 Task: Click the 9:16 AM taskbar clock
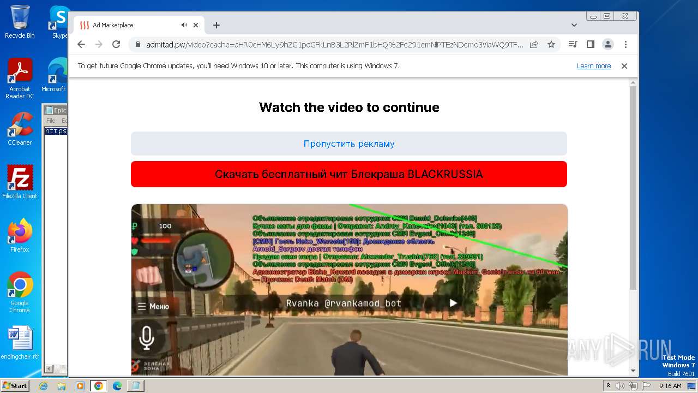coord(670,386)
